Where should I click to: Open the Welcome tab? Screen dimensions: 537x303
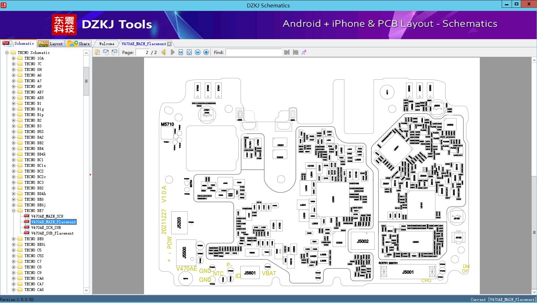coord(106,44)
